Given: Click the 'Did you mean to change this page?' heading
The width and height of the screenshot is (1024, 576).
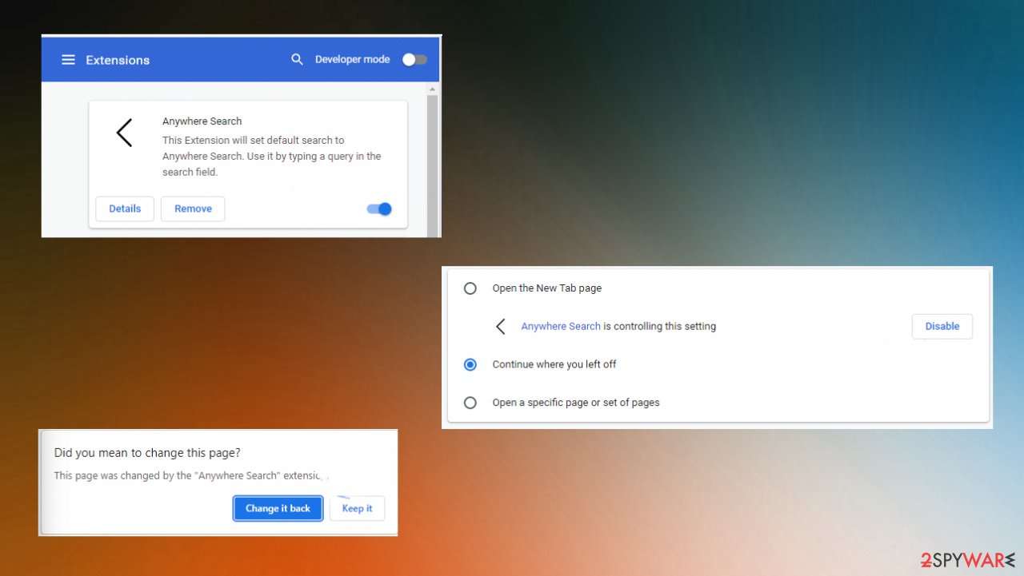Looking at the screenshot, I should point(147,453).
